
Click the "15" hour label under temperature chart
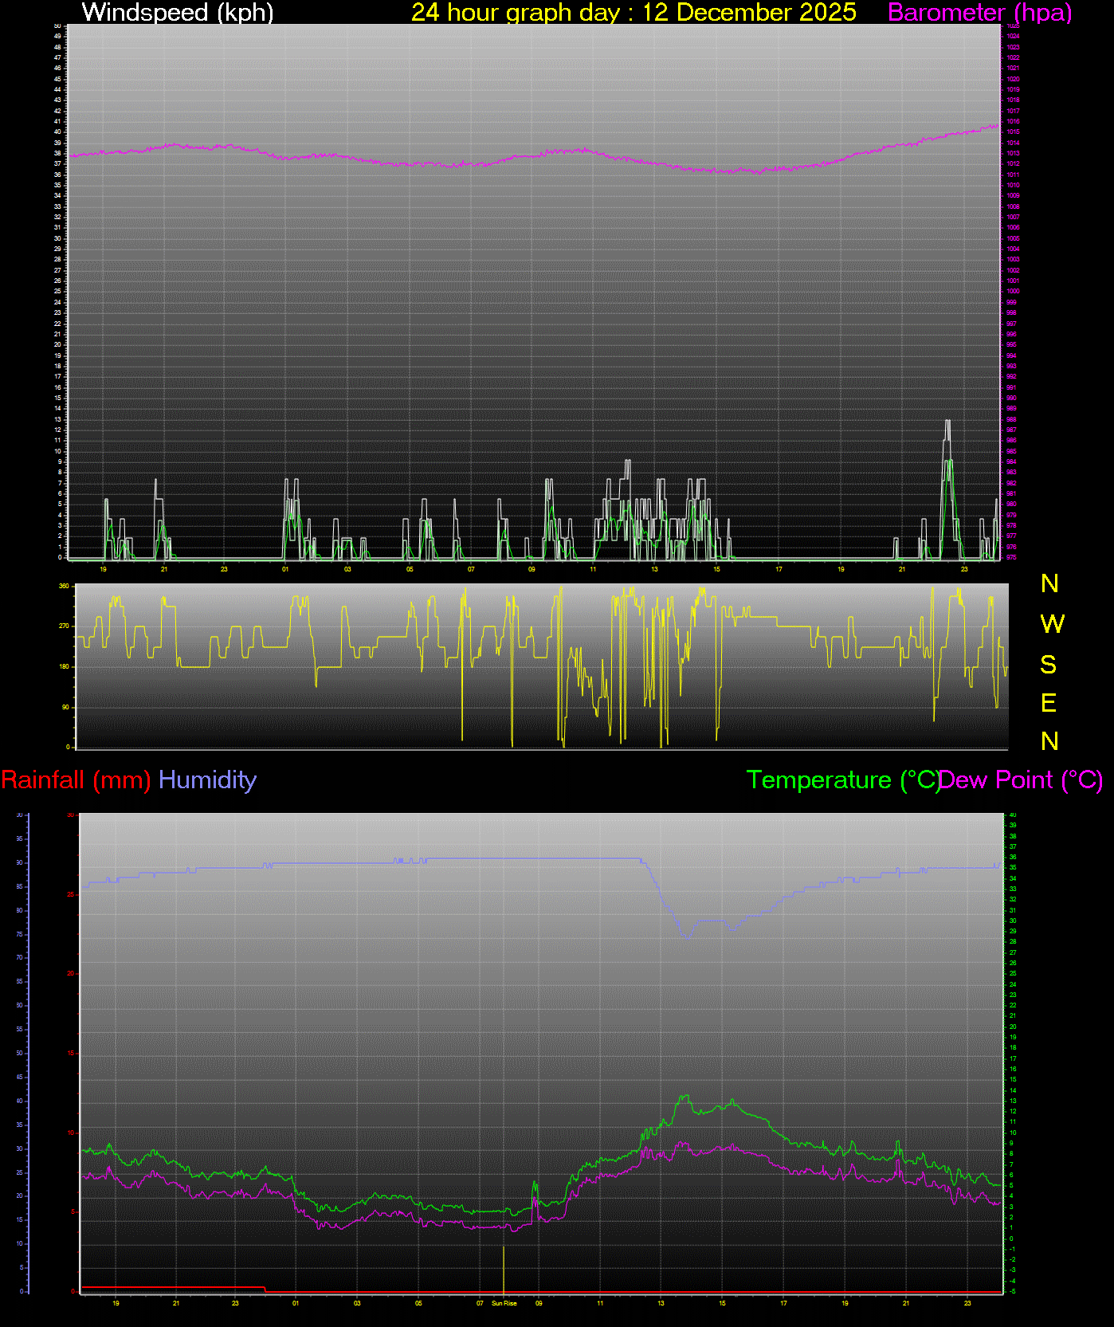coord(722,1303)
